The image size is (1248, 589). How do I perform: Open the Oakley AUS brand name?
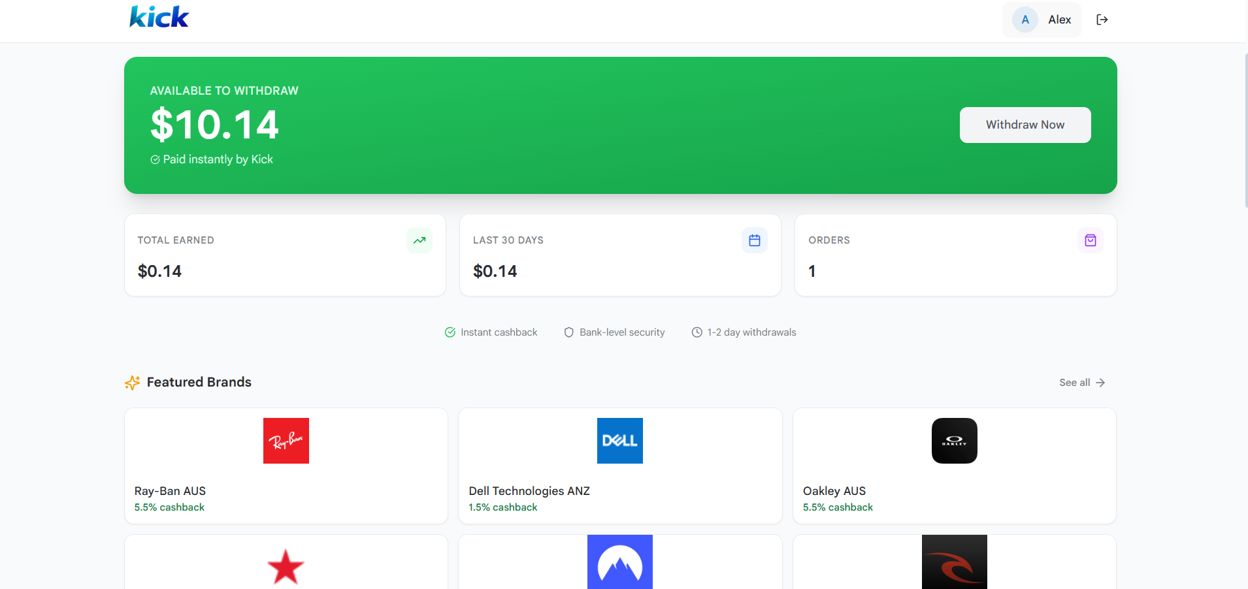(834, 491)
